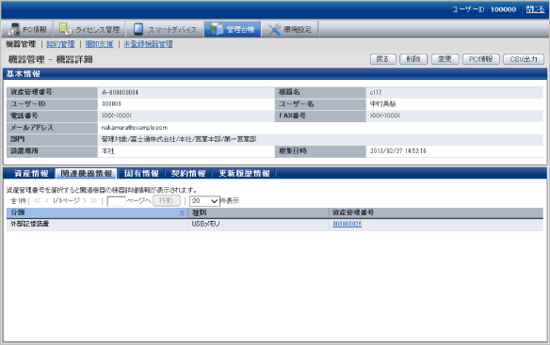Open asset number link 000000026
Viewport: 550px width, 345px height.
(347, 224)
